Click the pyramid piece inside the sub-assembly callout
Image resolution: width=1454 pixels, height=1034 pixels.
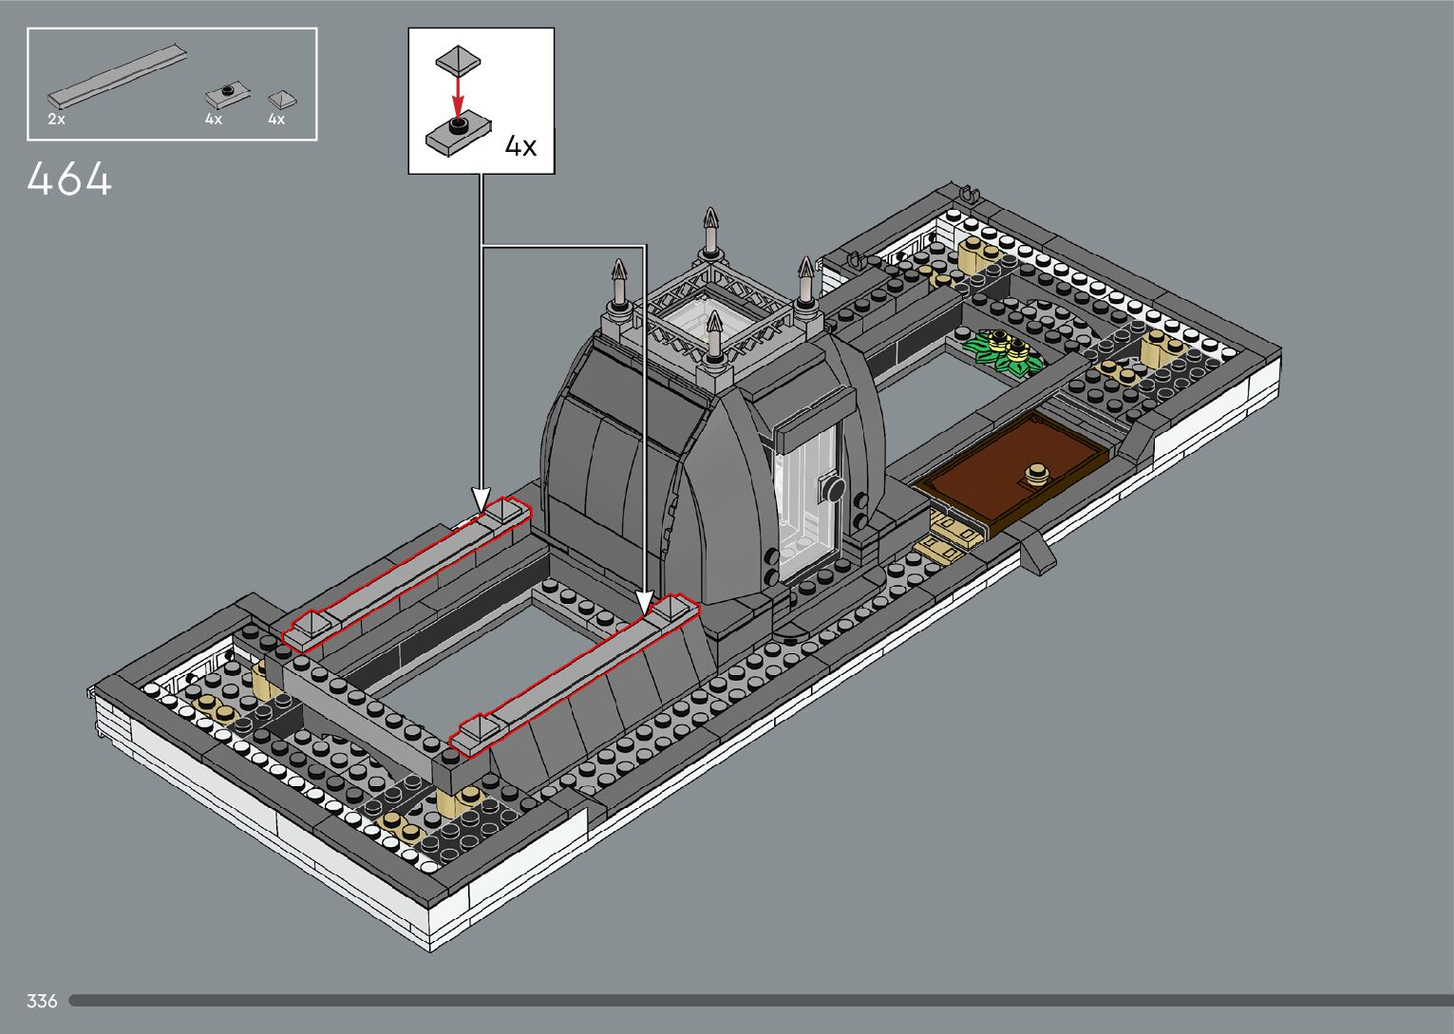(x=458, y=60)
